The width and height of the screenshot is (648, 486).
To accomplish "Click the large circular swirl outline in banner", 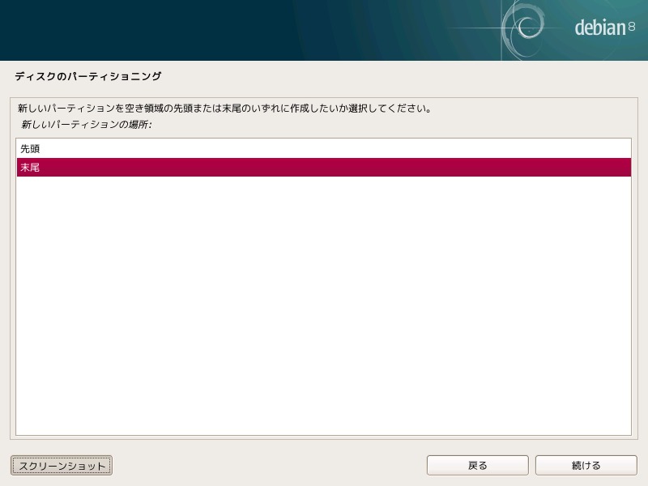I will coord(522,29).
